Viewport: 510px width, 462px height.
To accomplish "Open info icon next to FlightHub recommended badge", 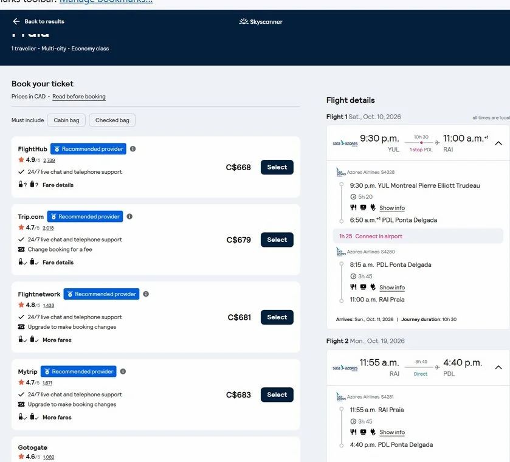I will coord(133,149).
